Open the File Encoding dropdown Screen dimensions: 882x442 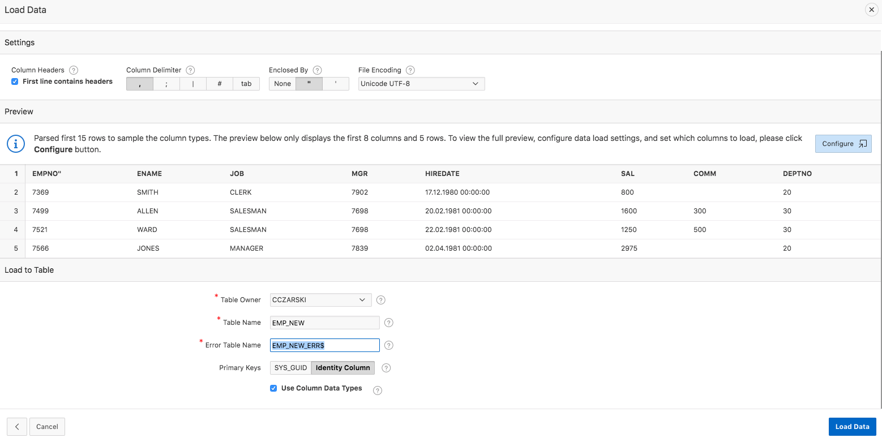[x=421, y=84]
